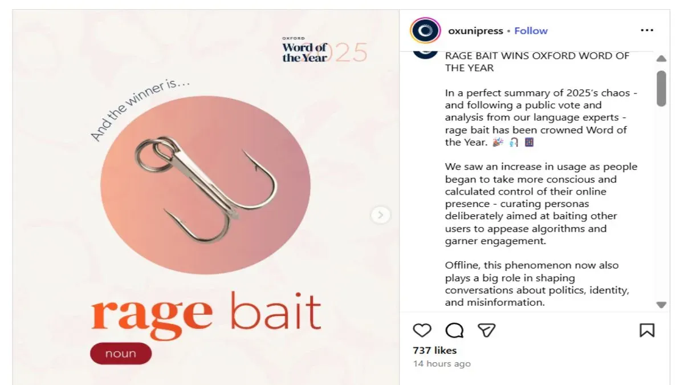
Task: Share the post via paper plane icon
Action: click(x=486, y=330)
